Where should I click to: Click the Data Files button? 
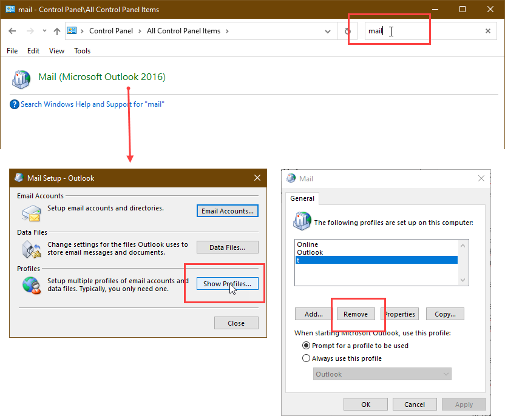[228, 247]
